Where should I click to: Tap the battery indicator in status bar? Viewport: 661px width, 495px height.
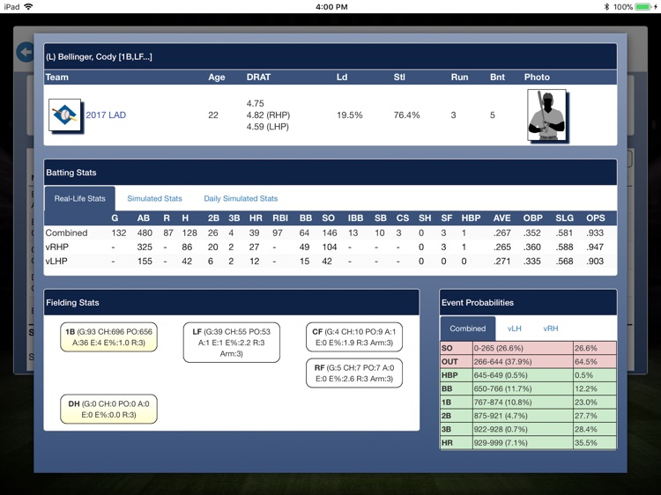point(642,7)
